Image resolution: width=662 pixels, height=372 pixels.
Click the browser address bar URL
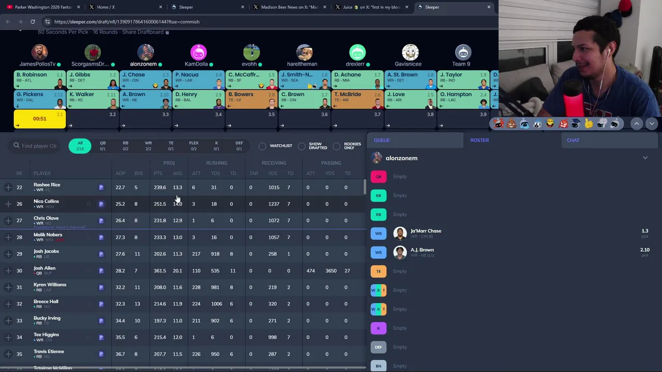[127, 22]
